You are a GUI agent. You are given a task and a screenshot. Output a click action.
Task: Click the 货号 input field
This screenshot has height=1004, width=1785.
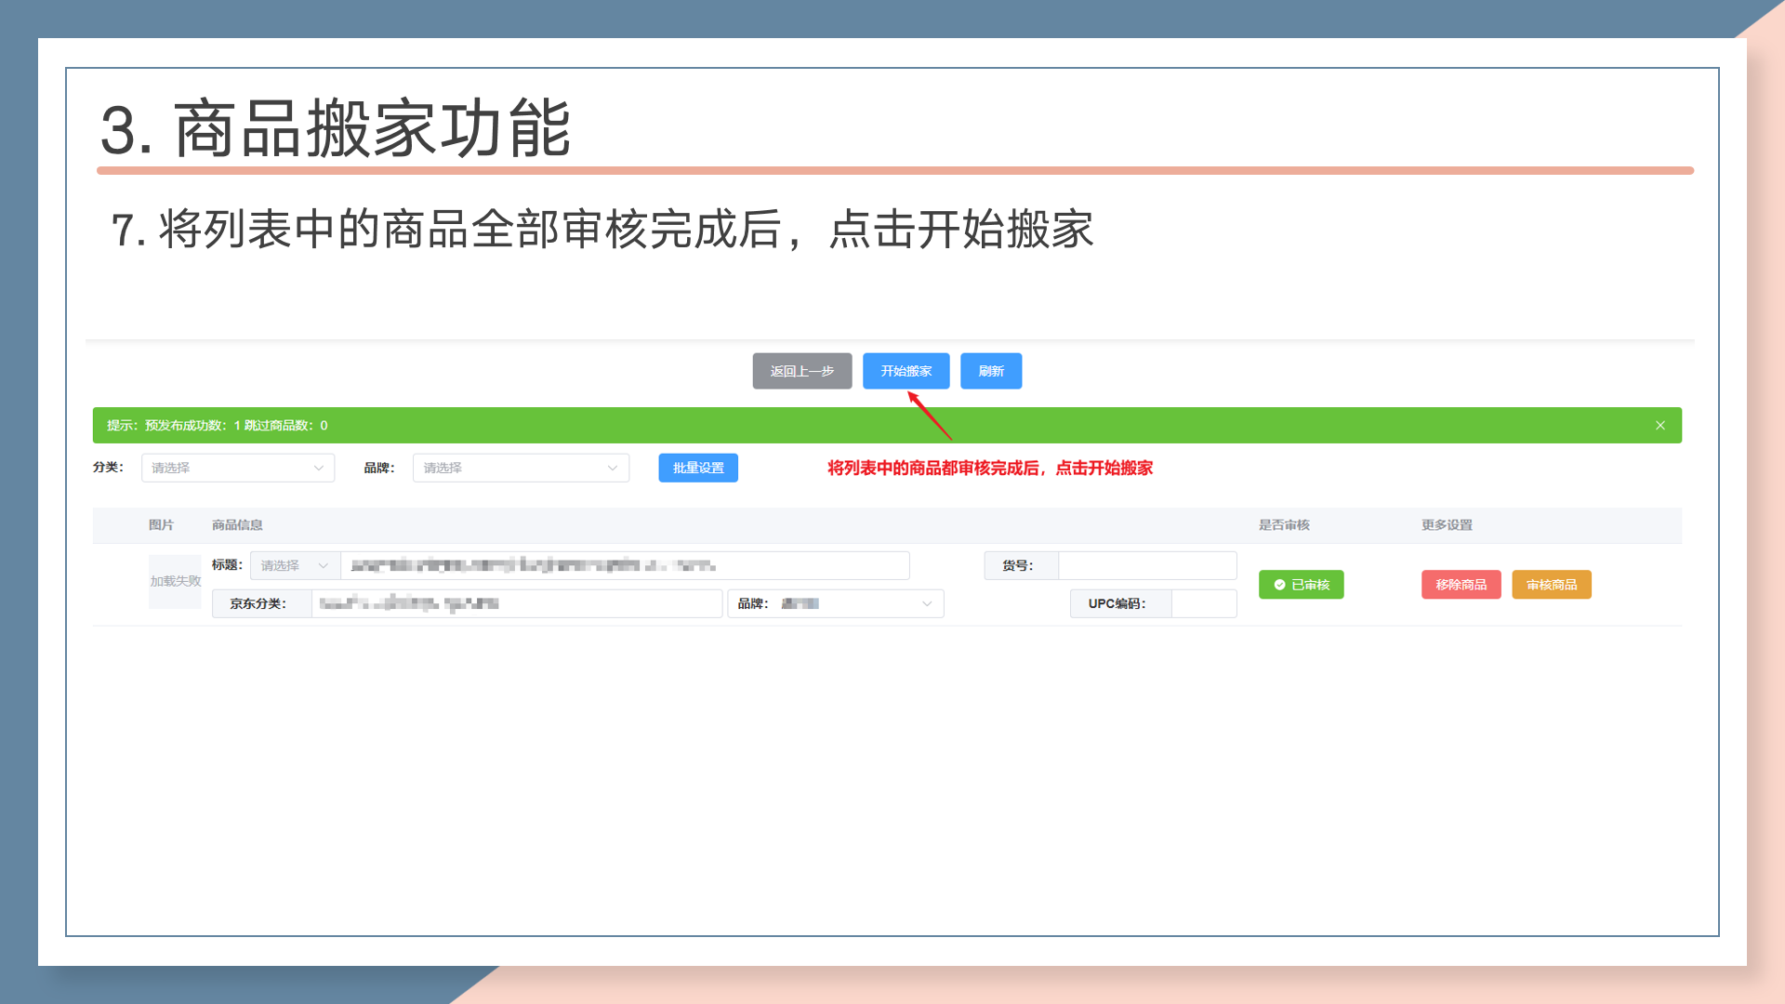pos(1146,565)
